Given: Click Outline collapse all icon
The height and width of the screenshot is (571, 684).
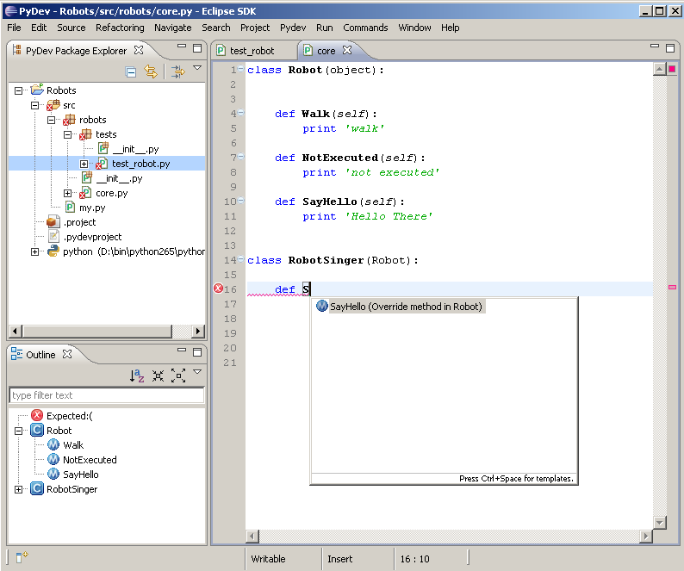Looking at the screenshot, I should pos(158,375).
